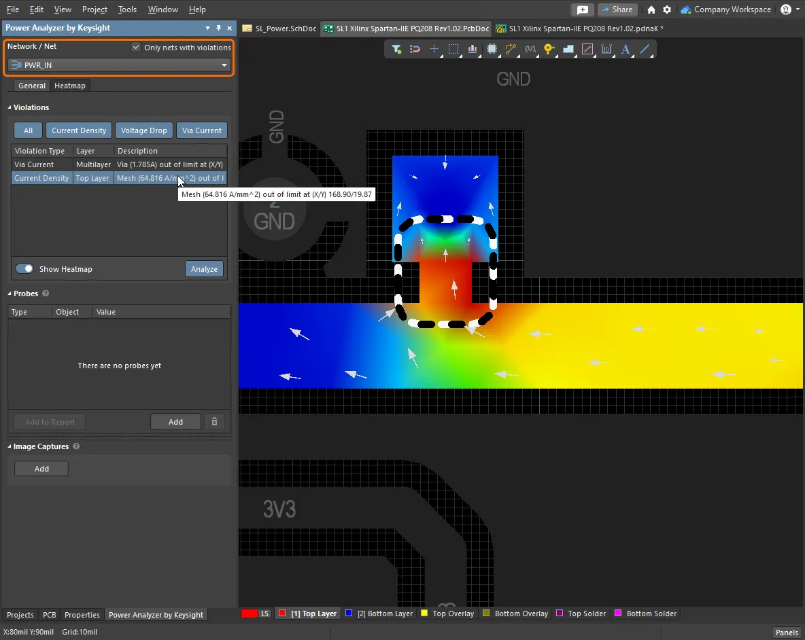This screenshot has height=640, width=805.
Task: Collapse the Violations section
Action: (x=10, y=107)
